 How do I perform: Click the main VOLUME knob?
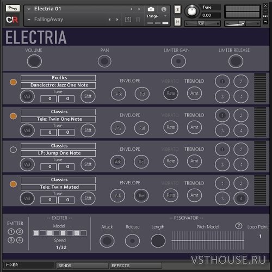point(34,61)
